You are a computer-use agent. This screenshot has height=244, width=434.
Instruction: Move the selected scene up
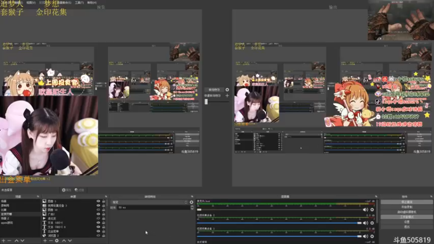pos(16,241)
